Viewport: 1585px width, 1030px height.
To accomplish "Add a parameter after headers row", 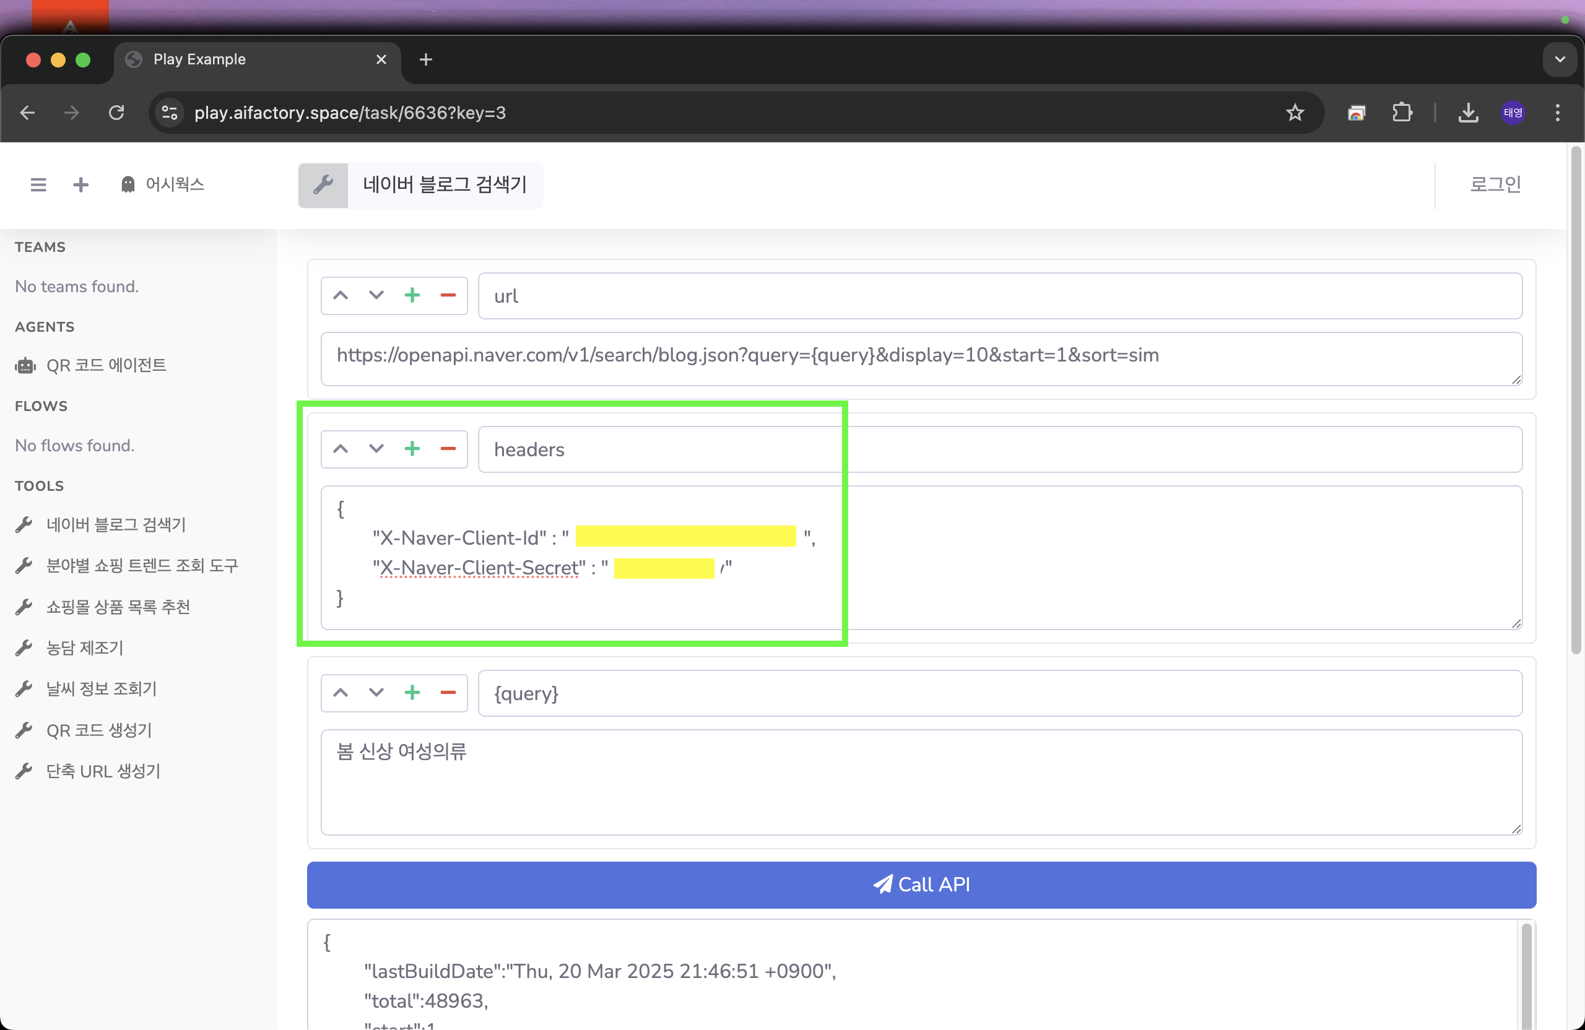I will tap(412, 449).
